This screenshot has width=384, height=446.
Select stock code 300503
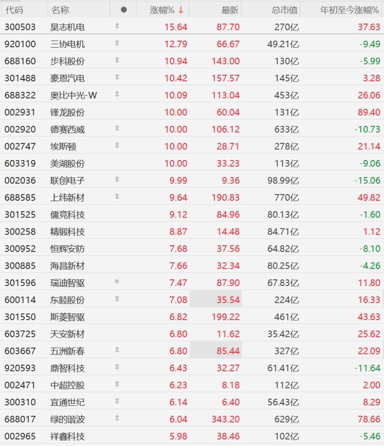(x=20, y=27)
